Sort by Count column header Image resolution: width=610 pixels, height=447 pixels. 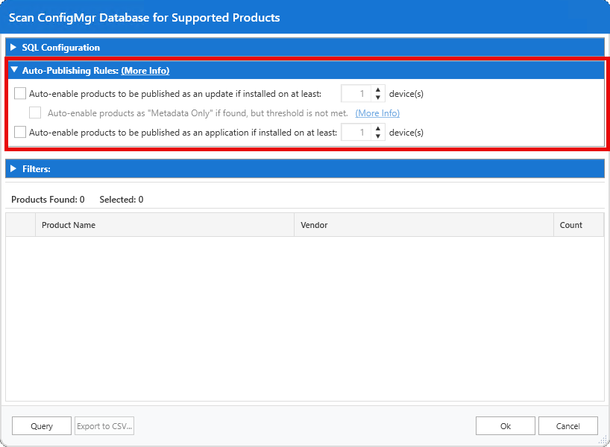click(x=578, y=225)
